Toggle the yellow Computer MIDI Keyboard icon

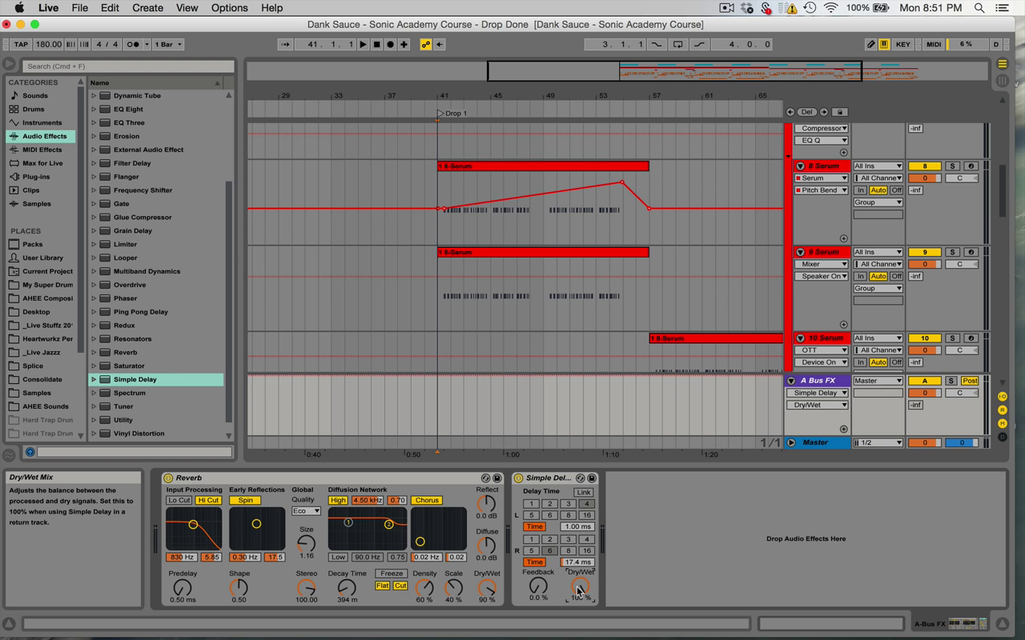click(x=884, y=44)
